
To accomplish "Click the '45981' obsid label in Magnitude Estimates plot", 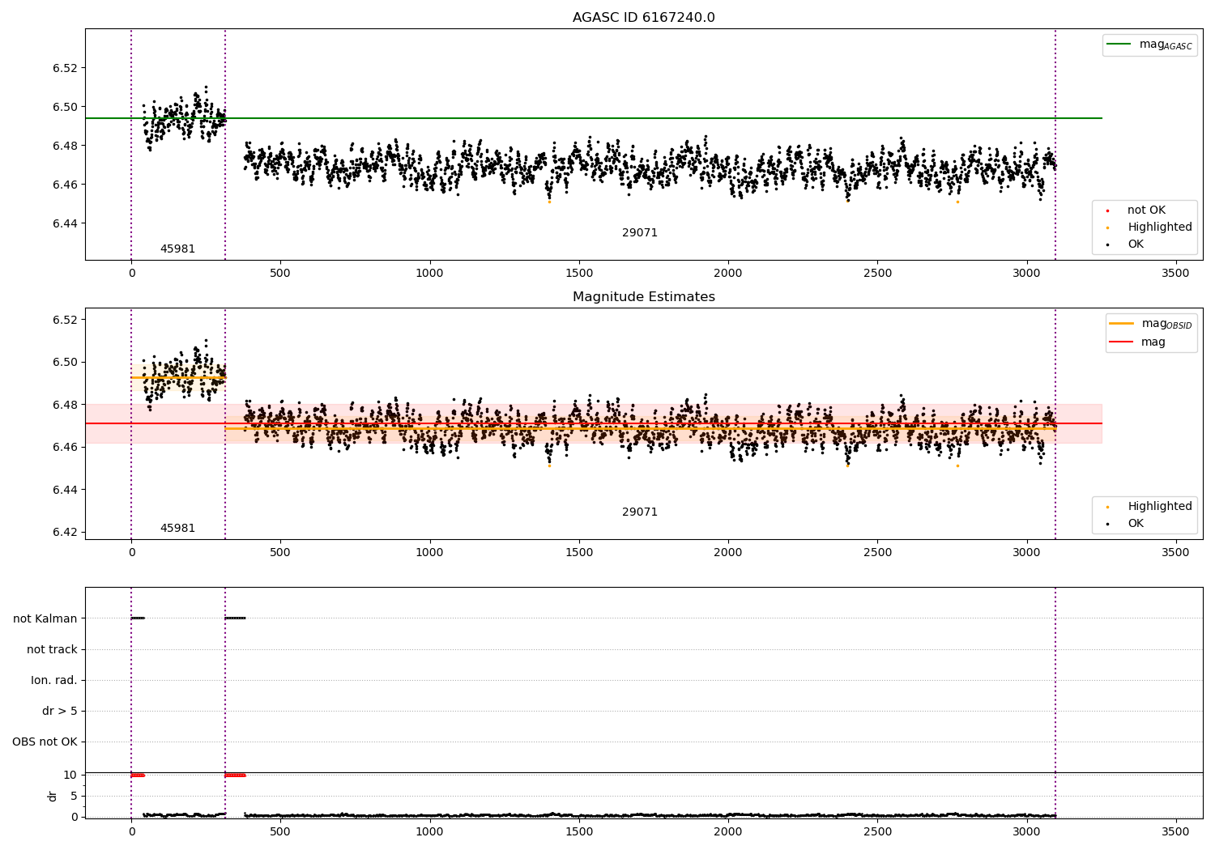I will coord(177,529).
